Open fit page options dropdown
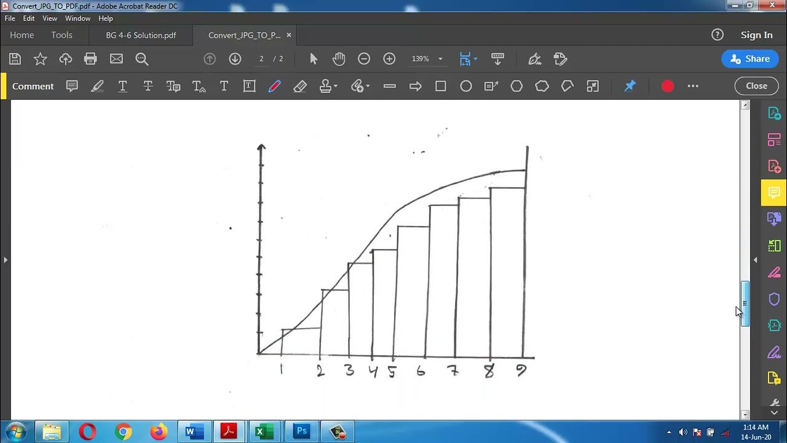The width and height of the screenshot is (787, 443). click(x=469, y=59)
